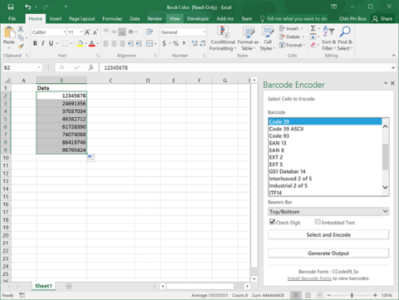The height and width of the screenshot is (300, 399).
Task: Apply the red Font Color
Action: [91, 43]
